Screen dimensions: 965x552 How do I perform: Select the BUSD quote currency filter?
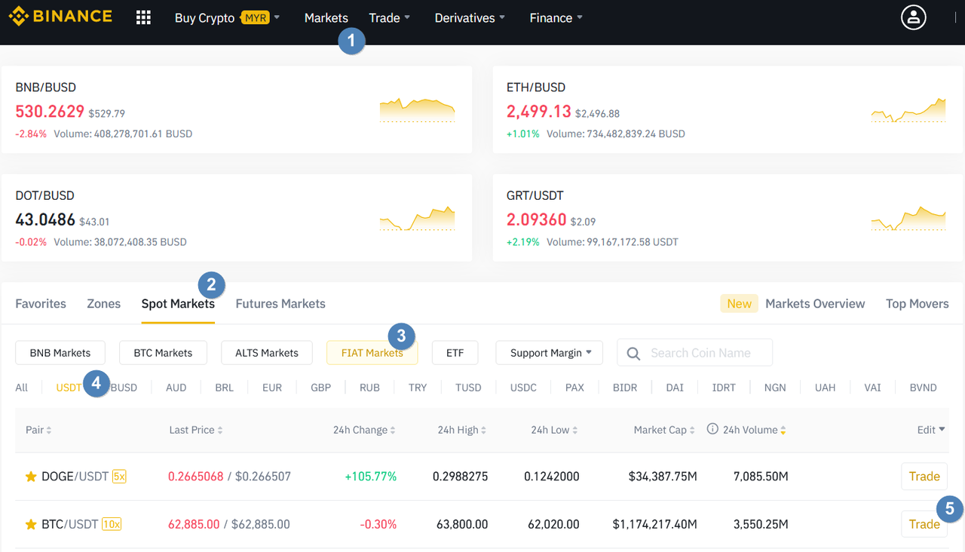(x=124, y=388)
